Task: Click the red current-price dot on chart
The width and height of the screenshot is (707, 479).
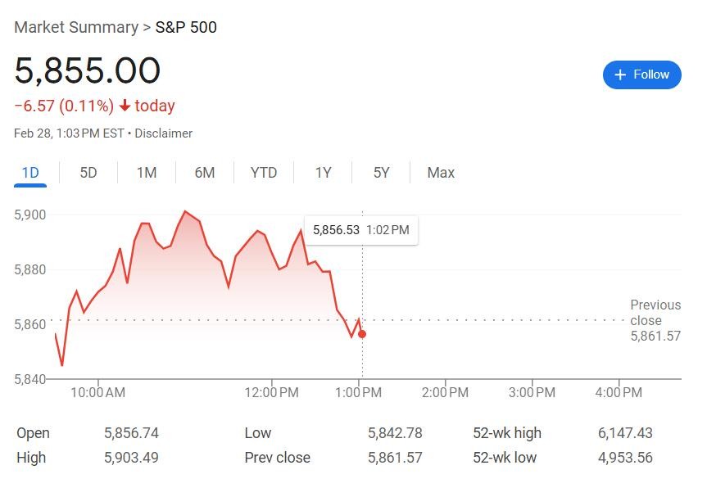Action: point(361,334)
